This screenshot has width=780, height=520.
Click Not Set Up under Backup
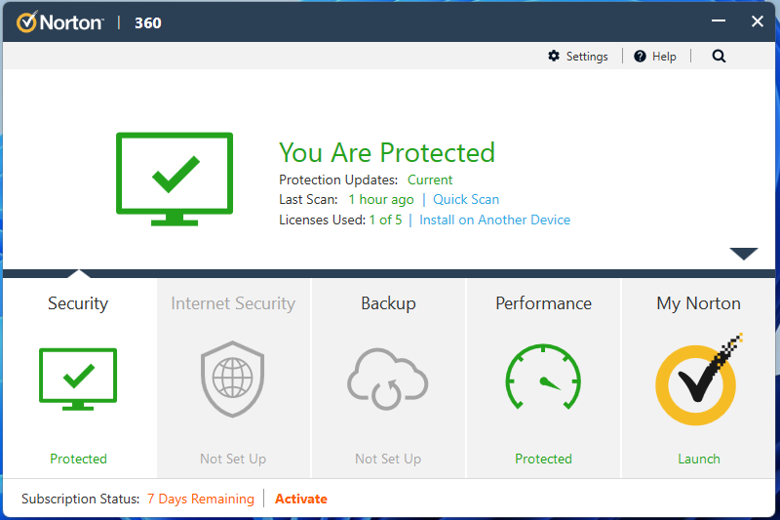[x=388, y=459]
